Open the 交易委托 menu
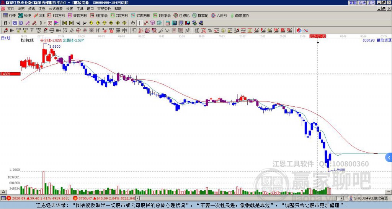Screen dimensions: 392x209 104,9
